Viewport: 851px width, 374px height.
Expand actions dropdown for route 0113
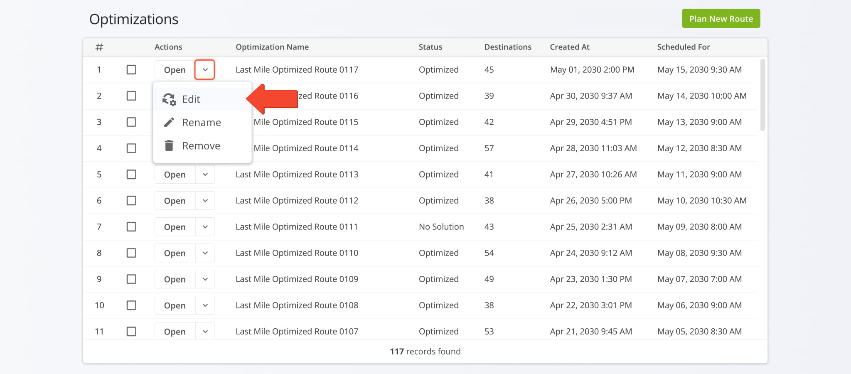click(205, 175)
